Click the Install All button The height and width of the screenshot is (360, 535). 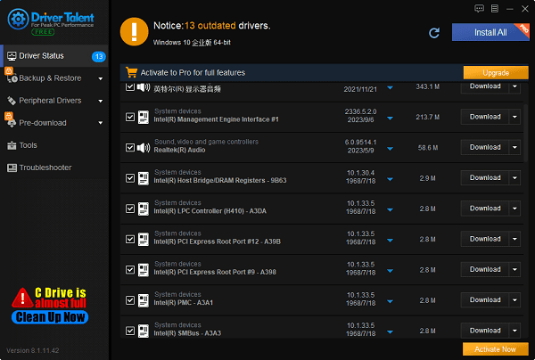pyautogui.click(x=490, y=32)
